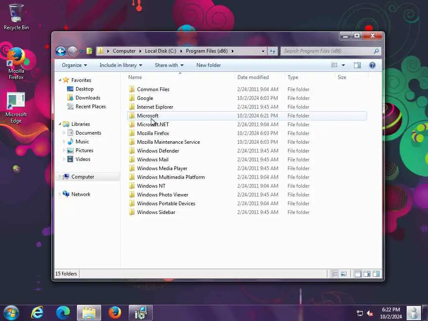Click Program Files (x86) breadcrumb segment
The height and width of the screenshot is (321, 428).
(206, 51)
